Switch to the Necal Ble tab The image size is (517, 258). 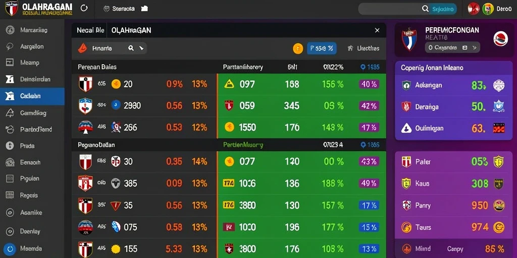[90, 30]
